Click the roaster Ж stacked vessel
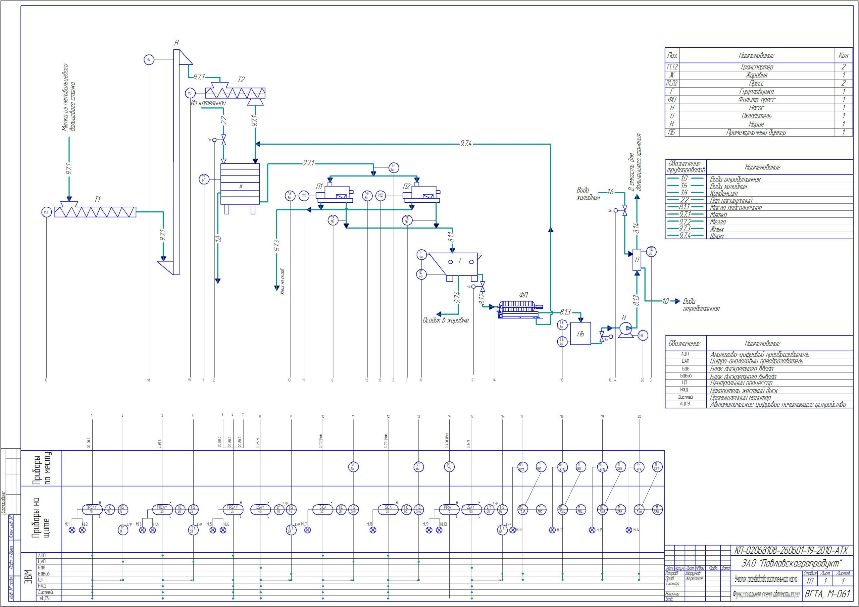859x607 pixels. pyautogui.click(x=240, y=189)
